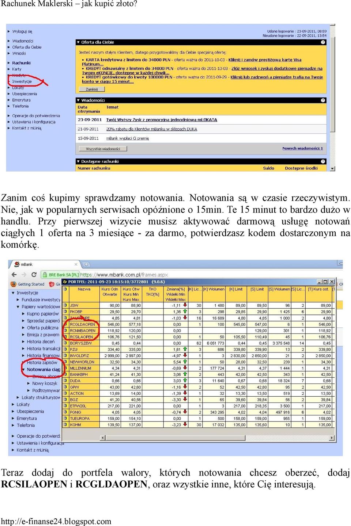Screen dimensions: 351x526
Task: Click the row icon next to DUDA
Action: click(x=66, y=381)
